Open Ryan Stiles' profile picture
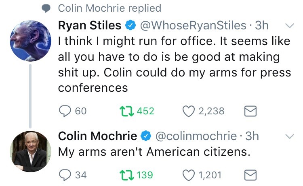Image resolution: width=303 pixels, height=186 pixels. (30, 39)
